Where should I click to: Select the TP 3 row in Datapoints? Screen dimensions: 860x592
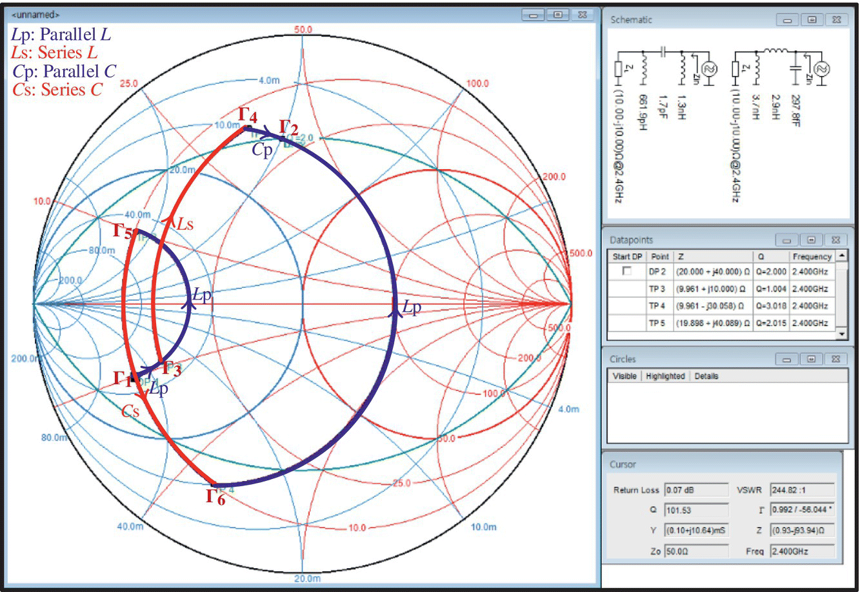(x=722, y=289)
